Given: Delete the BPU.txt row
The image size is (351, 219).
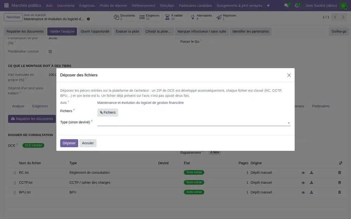Looking at the screenshot, I should tap(340, 192).
